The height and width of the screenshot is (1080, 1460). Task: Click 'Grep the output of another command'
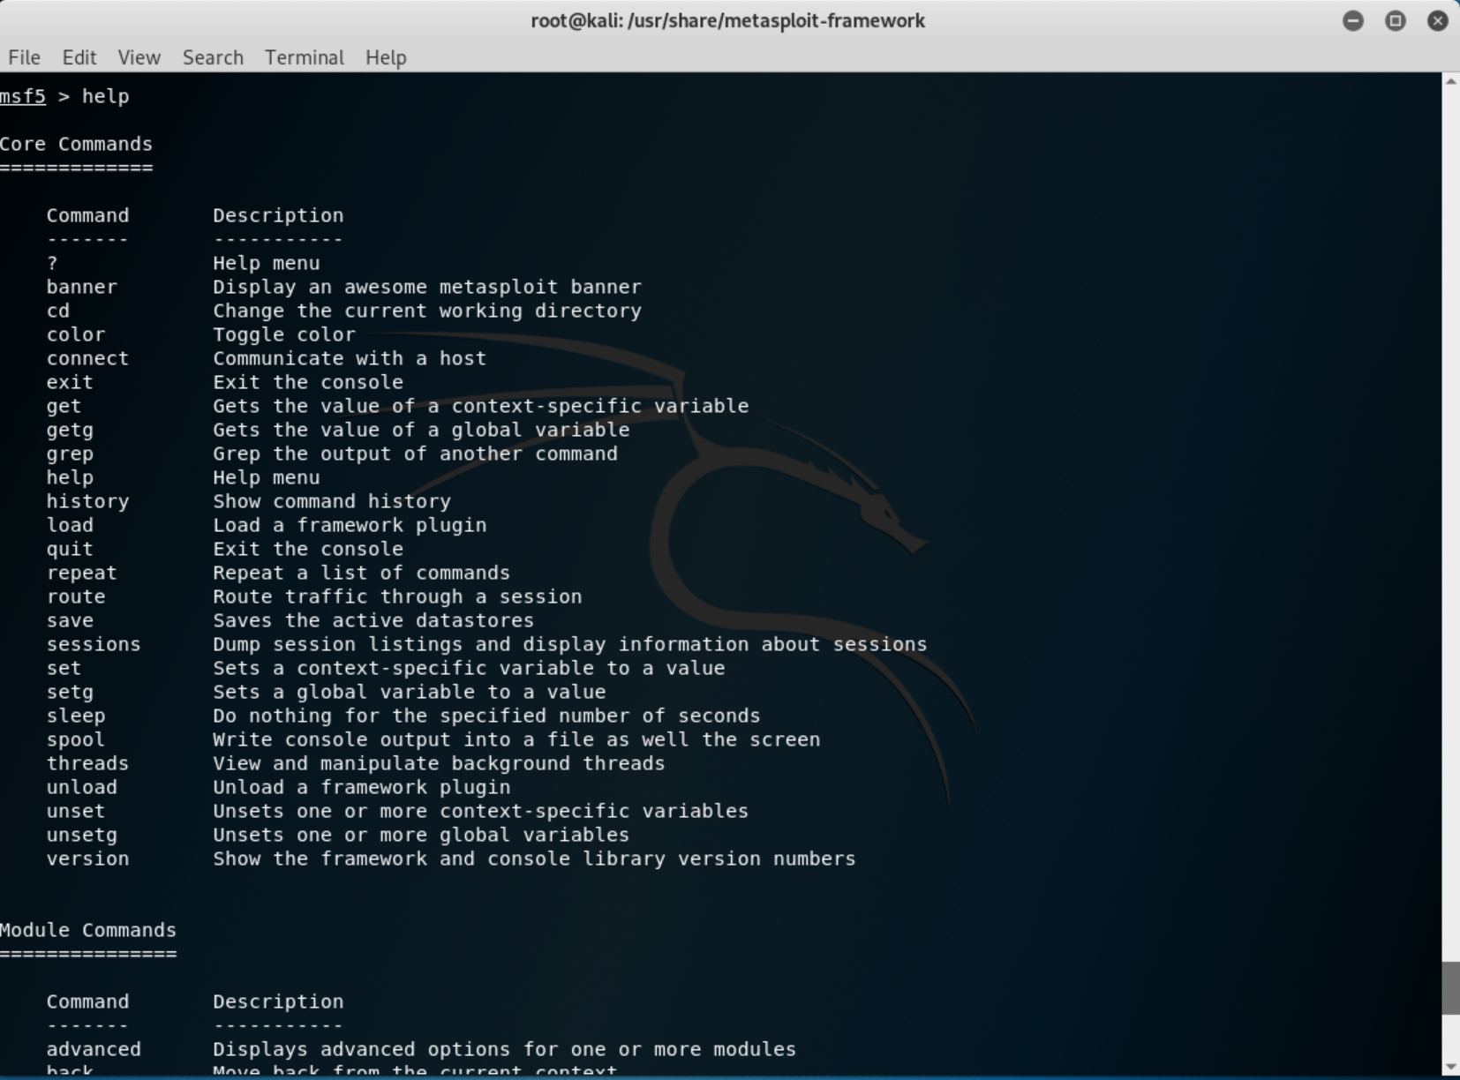[x=415, y=454]
